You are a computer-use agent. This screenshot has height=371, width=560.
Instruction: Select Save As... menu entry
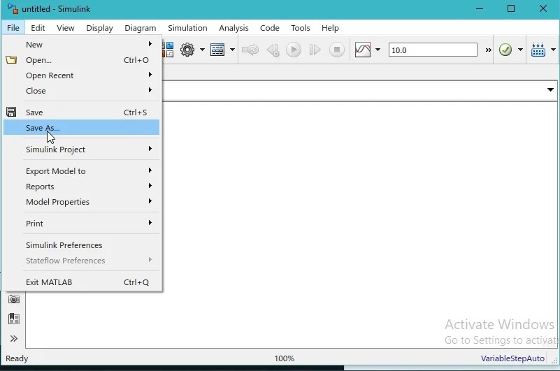pos(81,128)
